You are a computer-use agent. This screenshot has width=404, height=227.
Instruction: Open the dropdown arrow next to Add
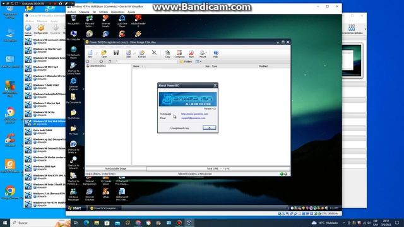click(x=134, y=54)
